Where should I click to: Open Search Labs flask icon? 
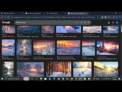(x=109, y=22)
